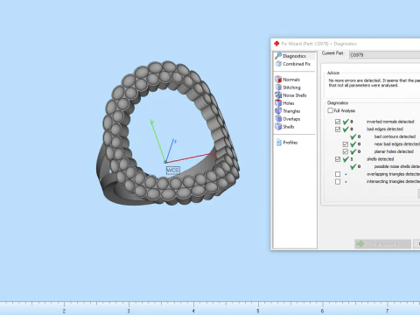
Task: Toggle the near bad edges detected checkbox
Action: (x=346, y=144)
